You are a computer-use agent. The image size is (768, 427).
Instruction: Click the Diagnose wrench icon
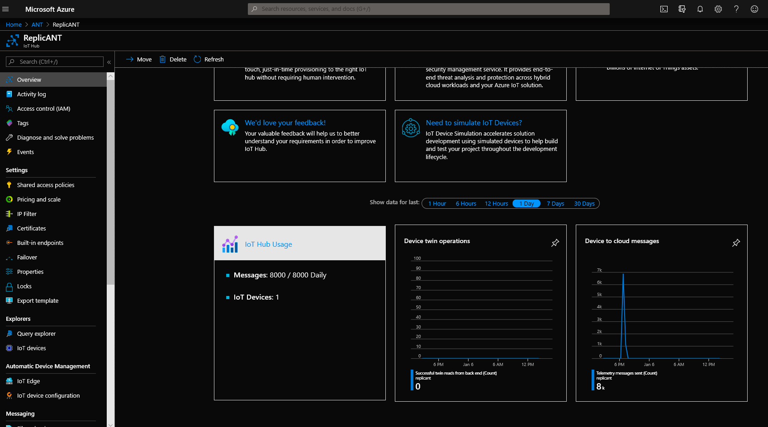coord(9,137)
